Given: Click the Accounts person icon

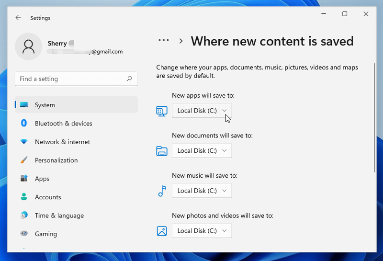Looking at the screenshot, I should pos(23,197).
